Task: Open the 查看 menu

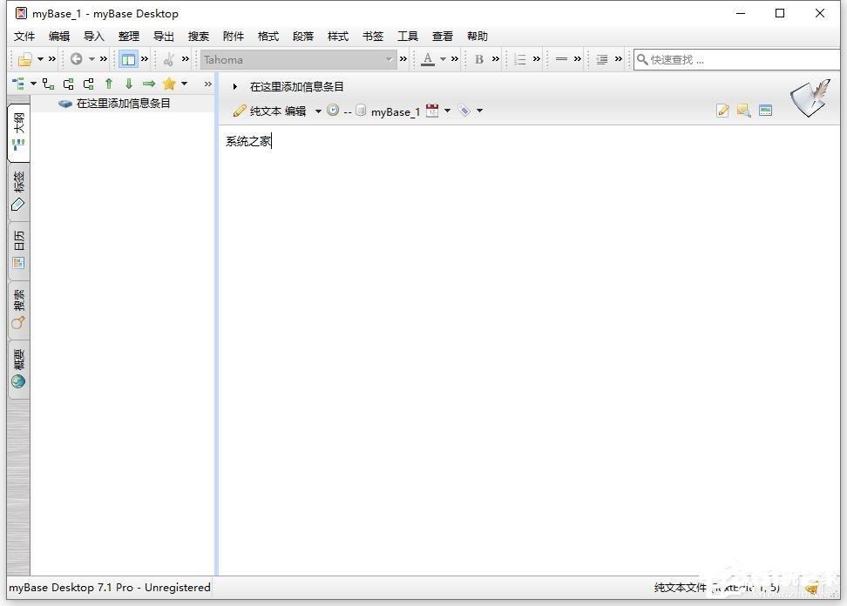Action: click(443, 37)
